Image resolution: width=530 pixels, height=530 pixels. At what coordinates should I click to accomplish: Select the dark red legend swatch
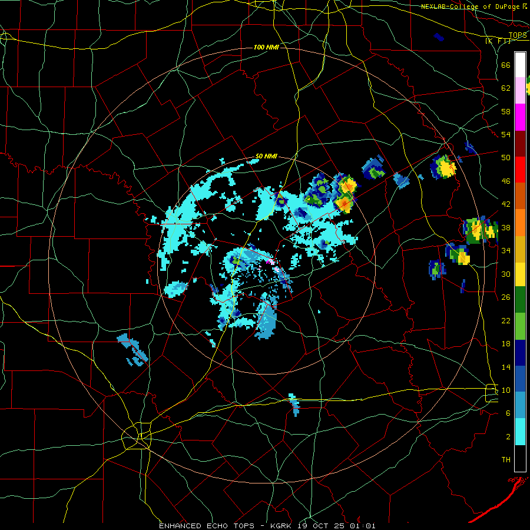click(x=520, y=143)
